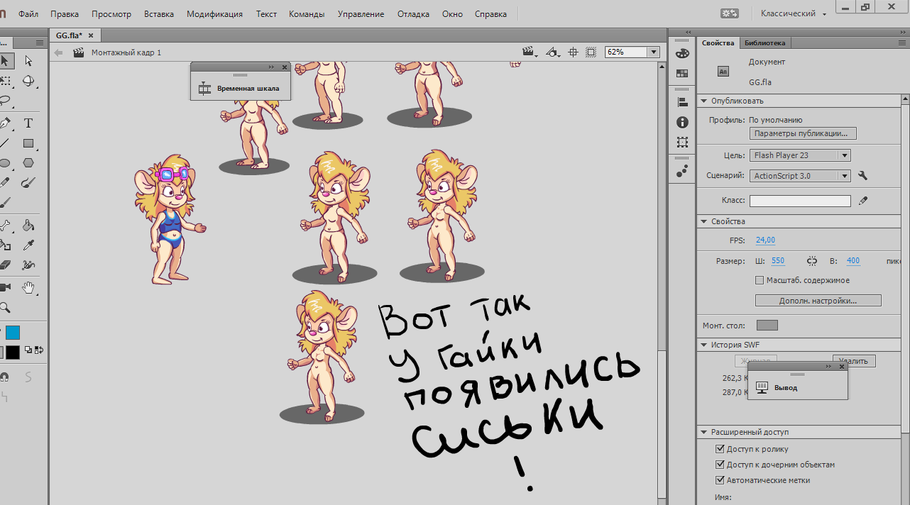Screen dimensions: 910x505
Task: Open the Align panel icon
Action: tap(682, 102)
